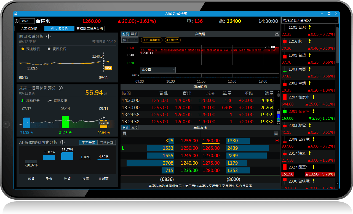Open info icon for 未來一個月趨勢評分
This screenshot has width=353, height=214.
click(x=61, y=88)
